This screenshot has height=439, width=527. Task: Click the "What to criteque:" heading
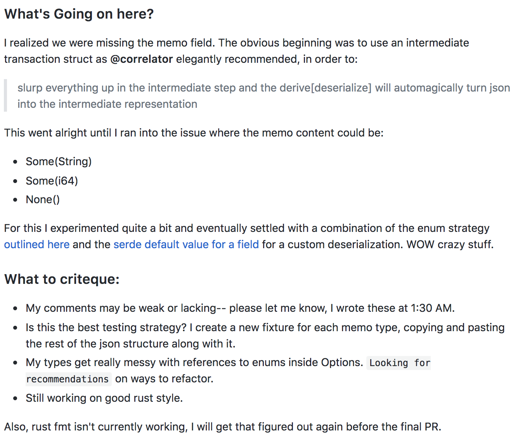[62, 279]
